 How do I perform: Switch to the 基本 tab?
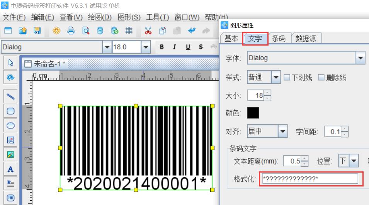coord(231,38)
